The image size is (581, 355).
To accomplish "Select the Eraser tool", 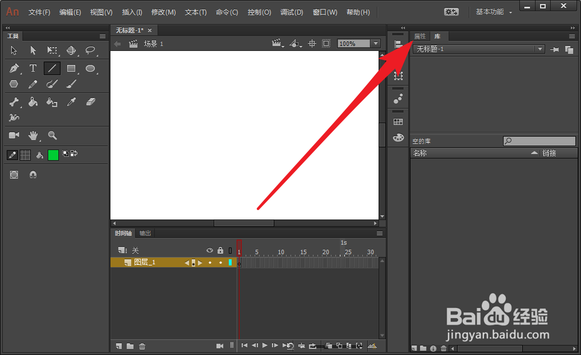I will (x=90, y=102).
